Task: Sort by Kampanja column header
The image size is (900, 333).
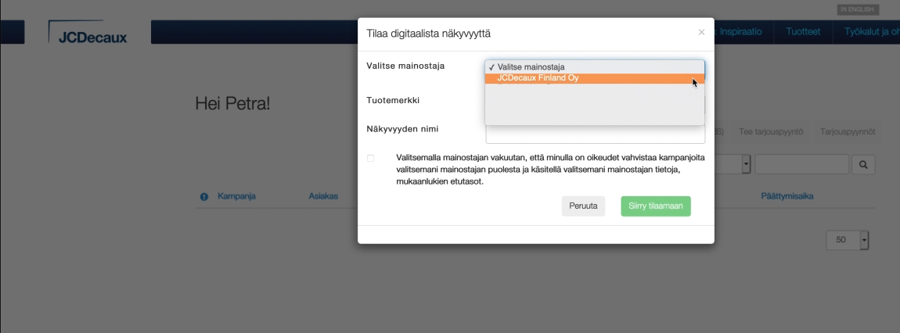Action: 236,196
